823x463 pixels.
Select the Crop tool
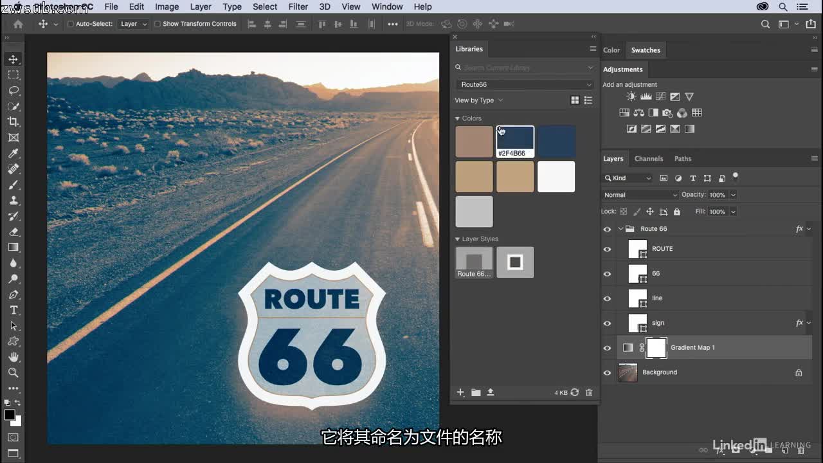click(x=14, y=122)
